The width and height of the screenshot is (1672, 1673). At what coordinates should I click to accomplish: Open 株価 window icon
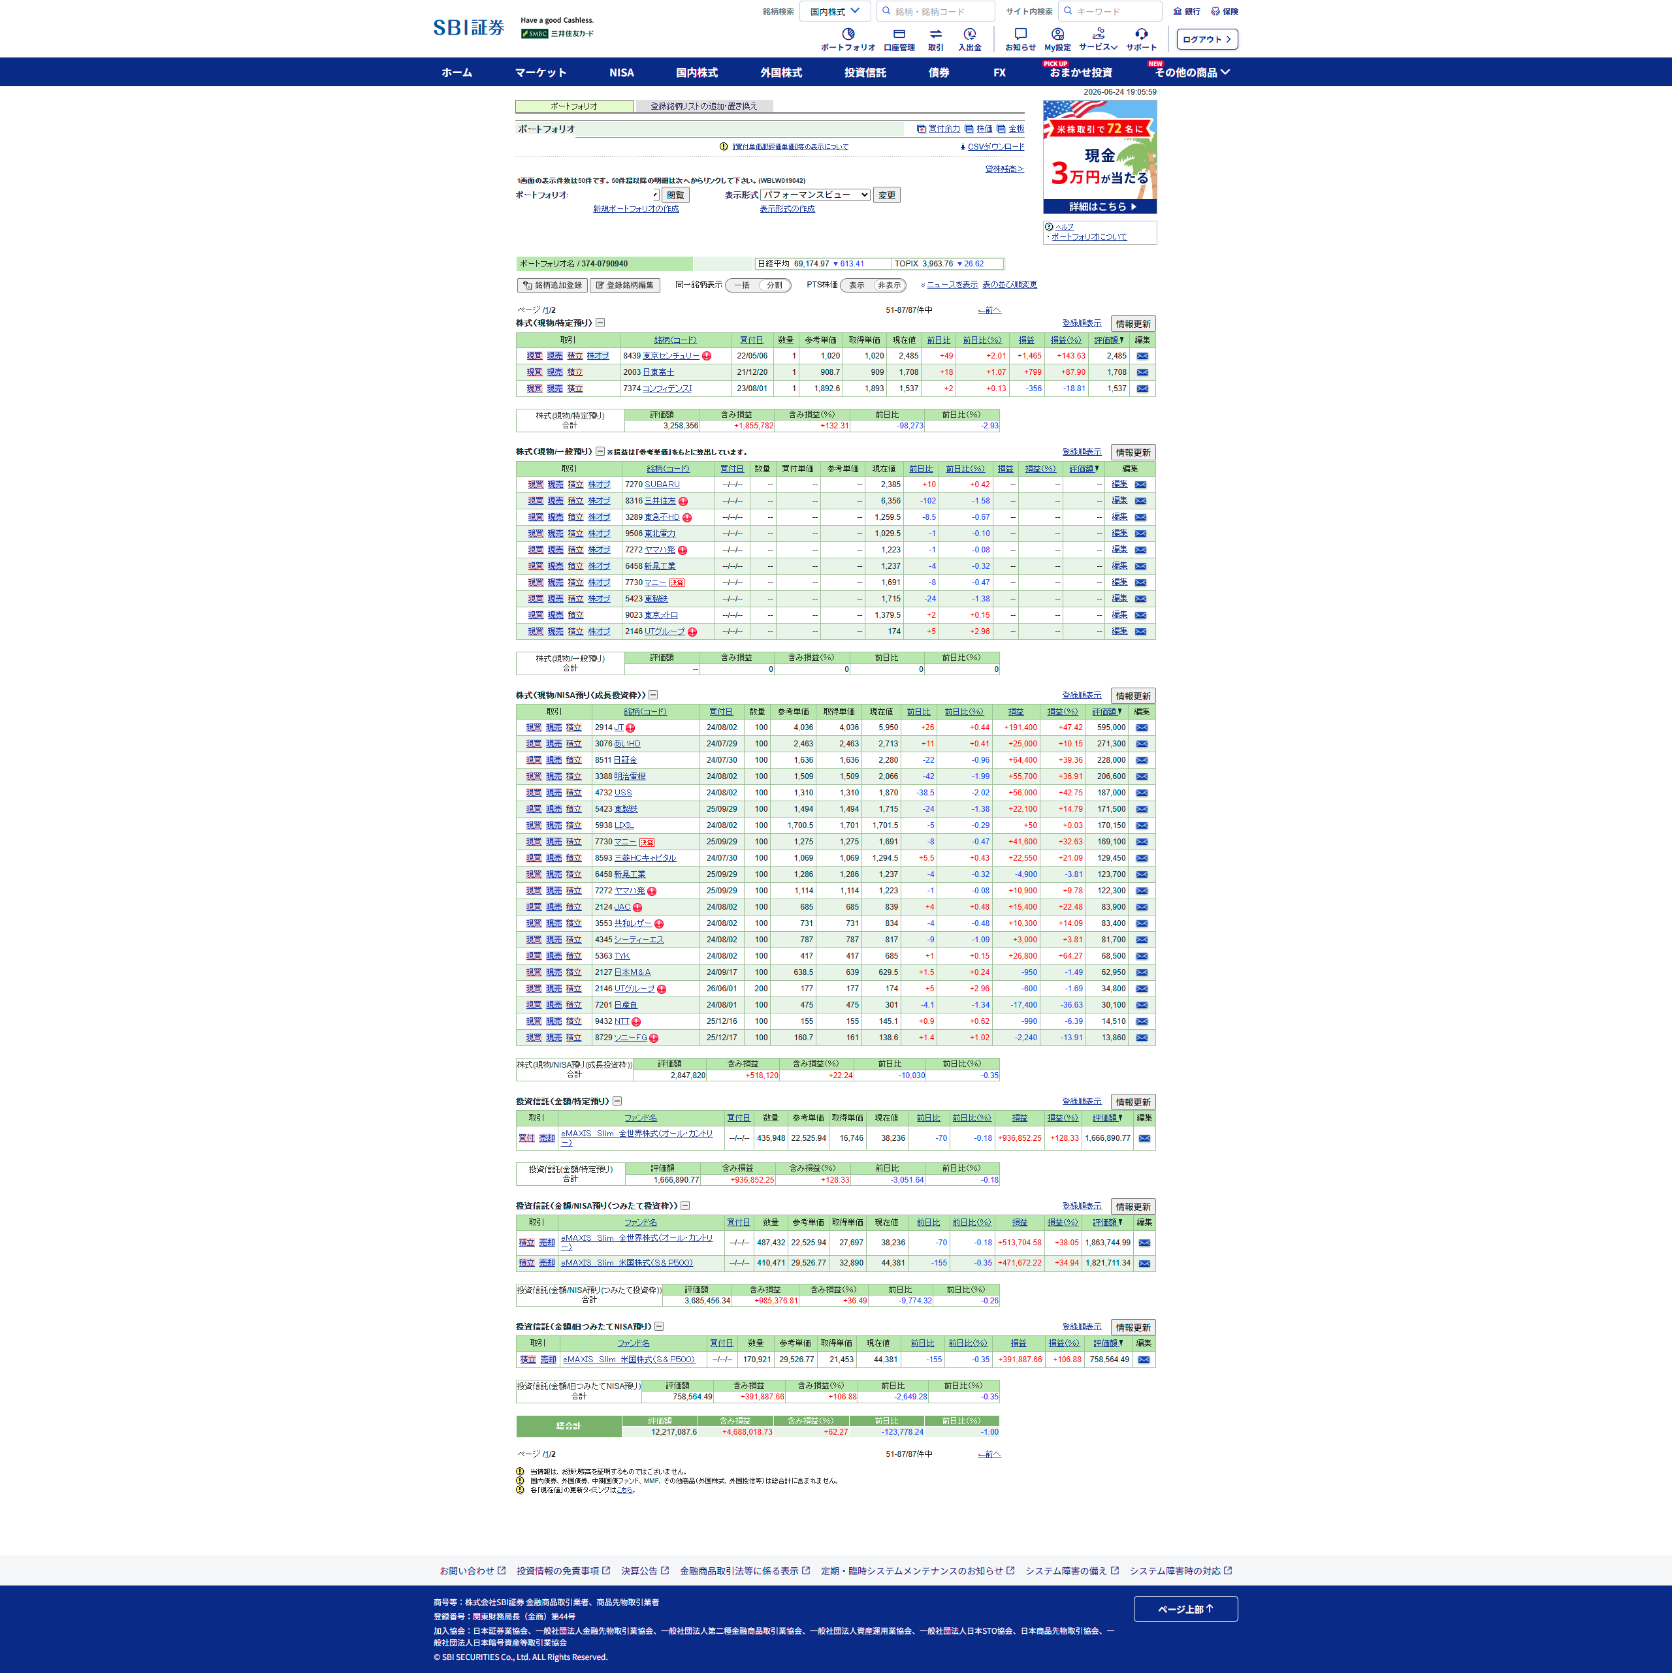point(969,129)
